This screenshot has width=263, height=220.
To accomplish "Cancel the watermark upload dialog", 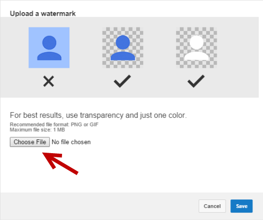I will (x=212, y=206).
